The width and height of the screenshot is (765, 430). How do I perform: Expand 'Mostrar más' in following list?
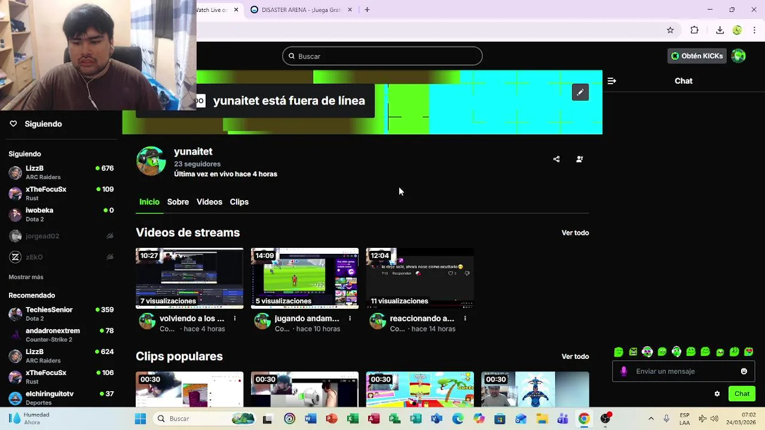coord(26,277)
